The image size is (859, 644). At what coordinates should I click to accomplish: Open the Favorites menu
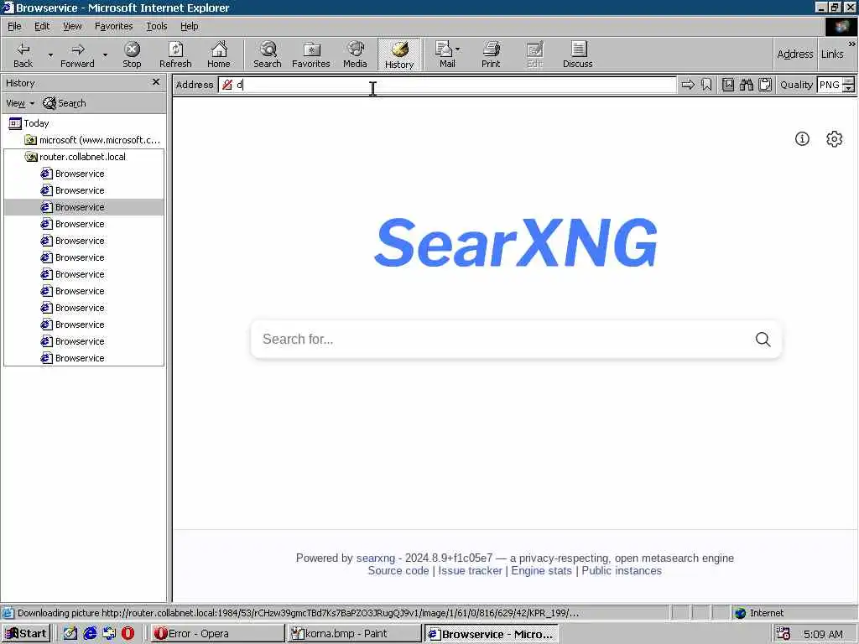point(113,26)
